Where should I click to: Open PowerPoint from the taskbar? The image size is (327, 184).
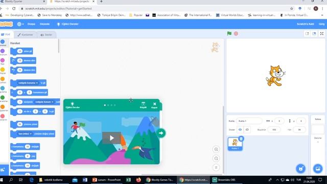click(107, 179)
